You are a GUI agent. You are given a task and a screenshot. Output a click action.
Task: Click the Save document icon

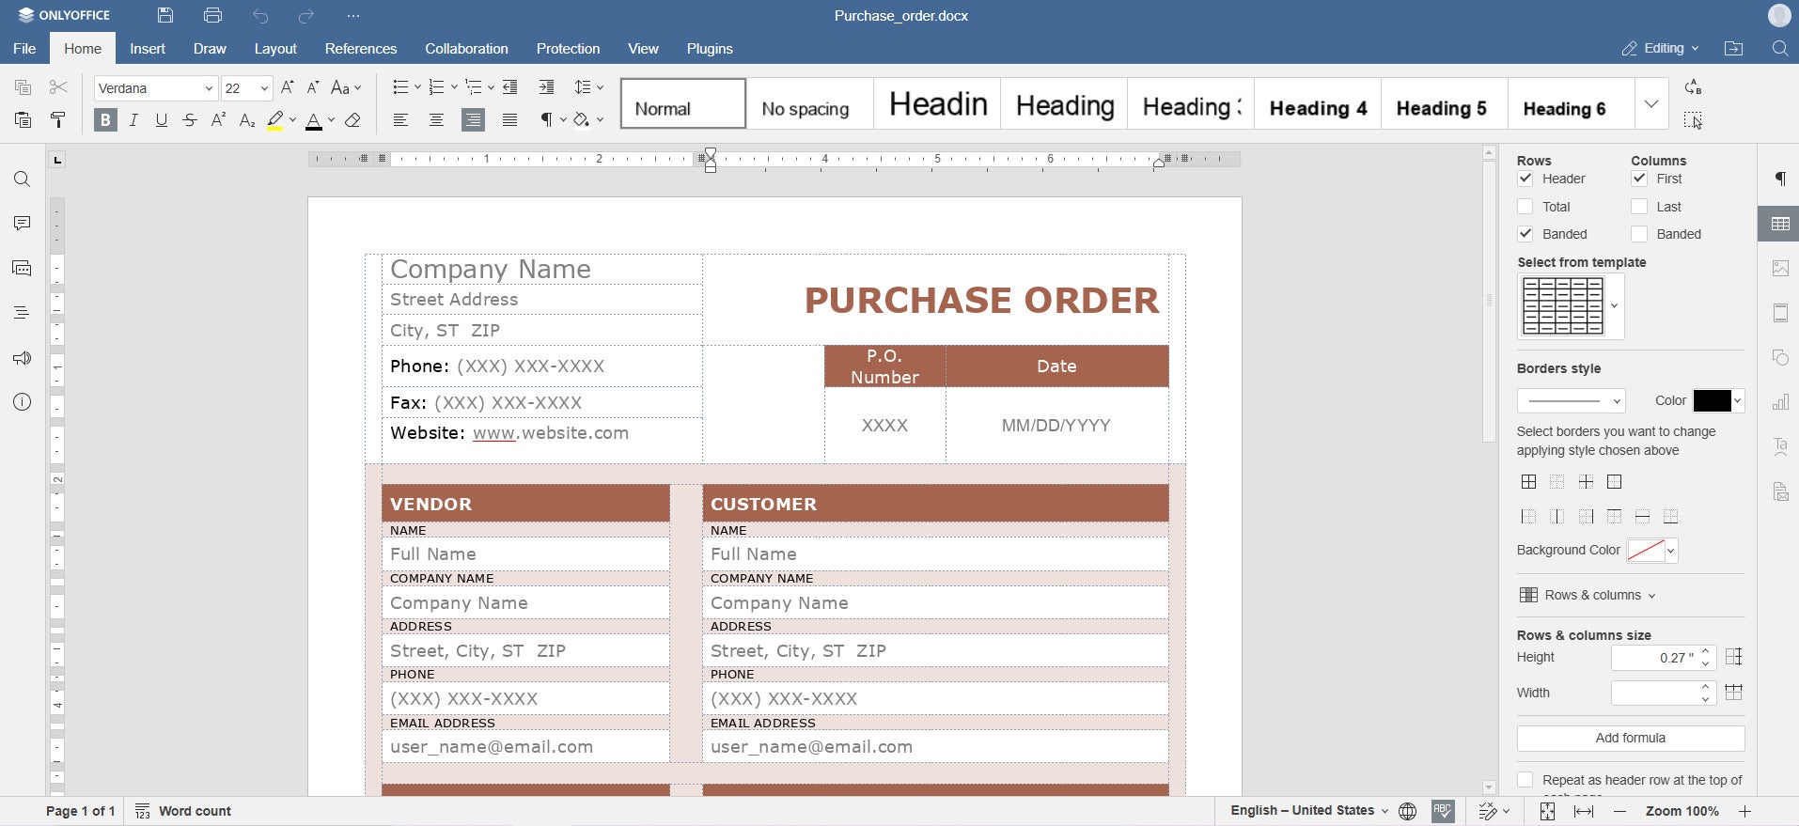(165, 15)
